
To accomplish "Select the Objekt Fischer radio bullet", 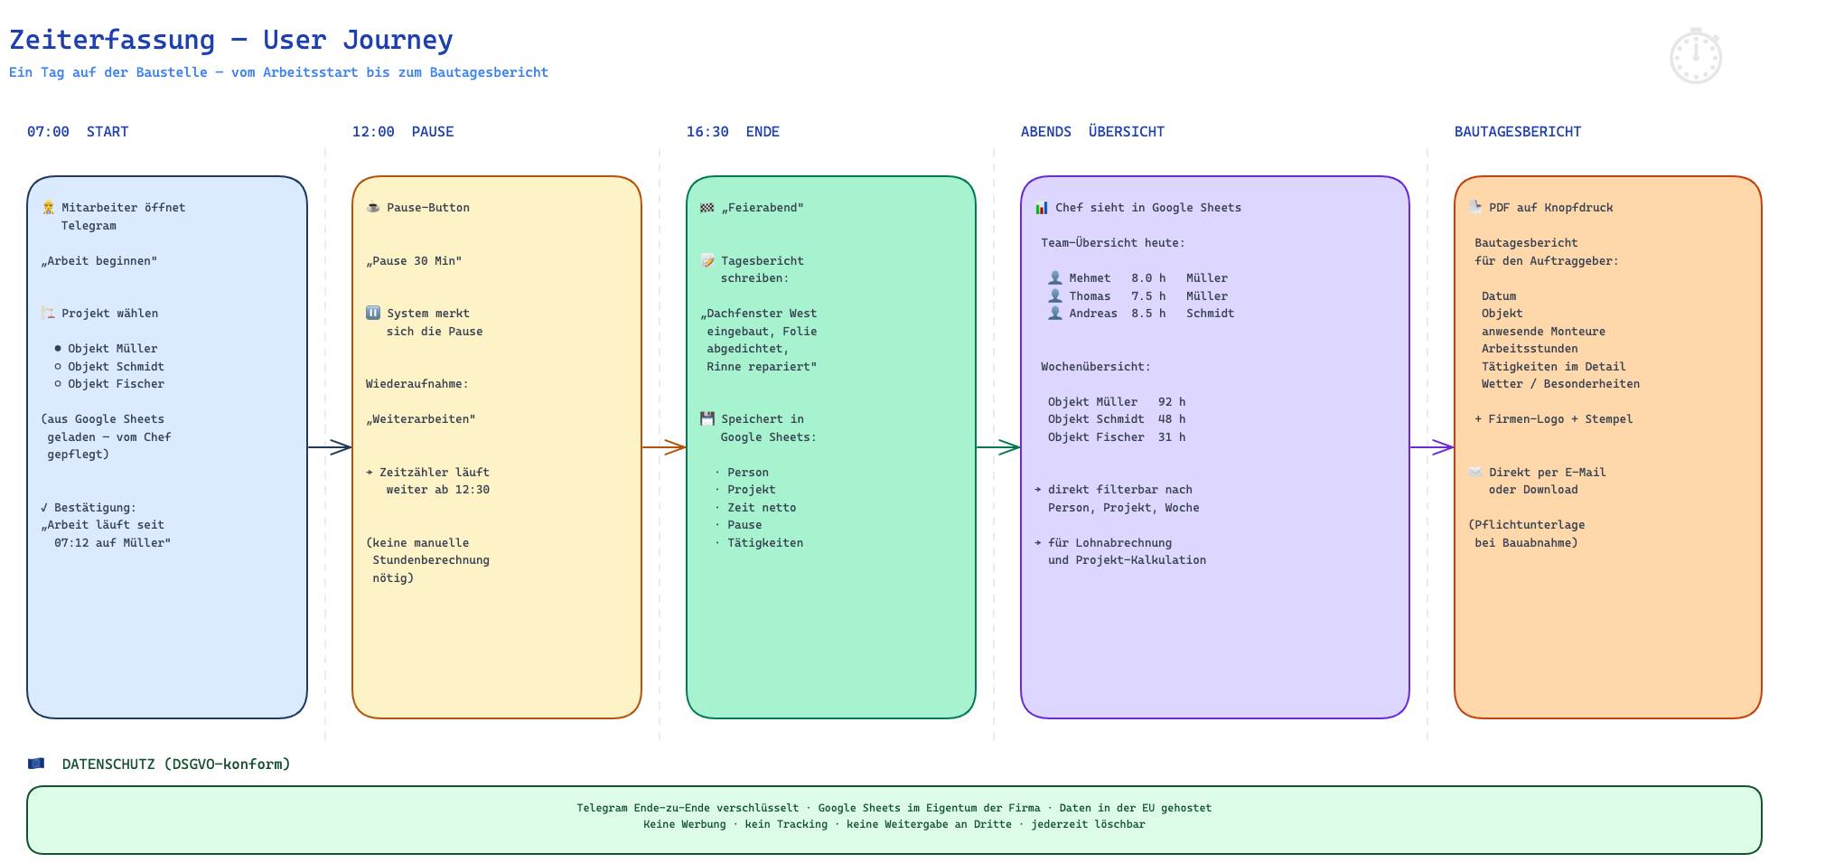I will [58, 384].
